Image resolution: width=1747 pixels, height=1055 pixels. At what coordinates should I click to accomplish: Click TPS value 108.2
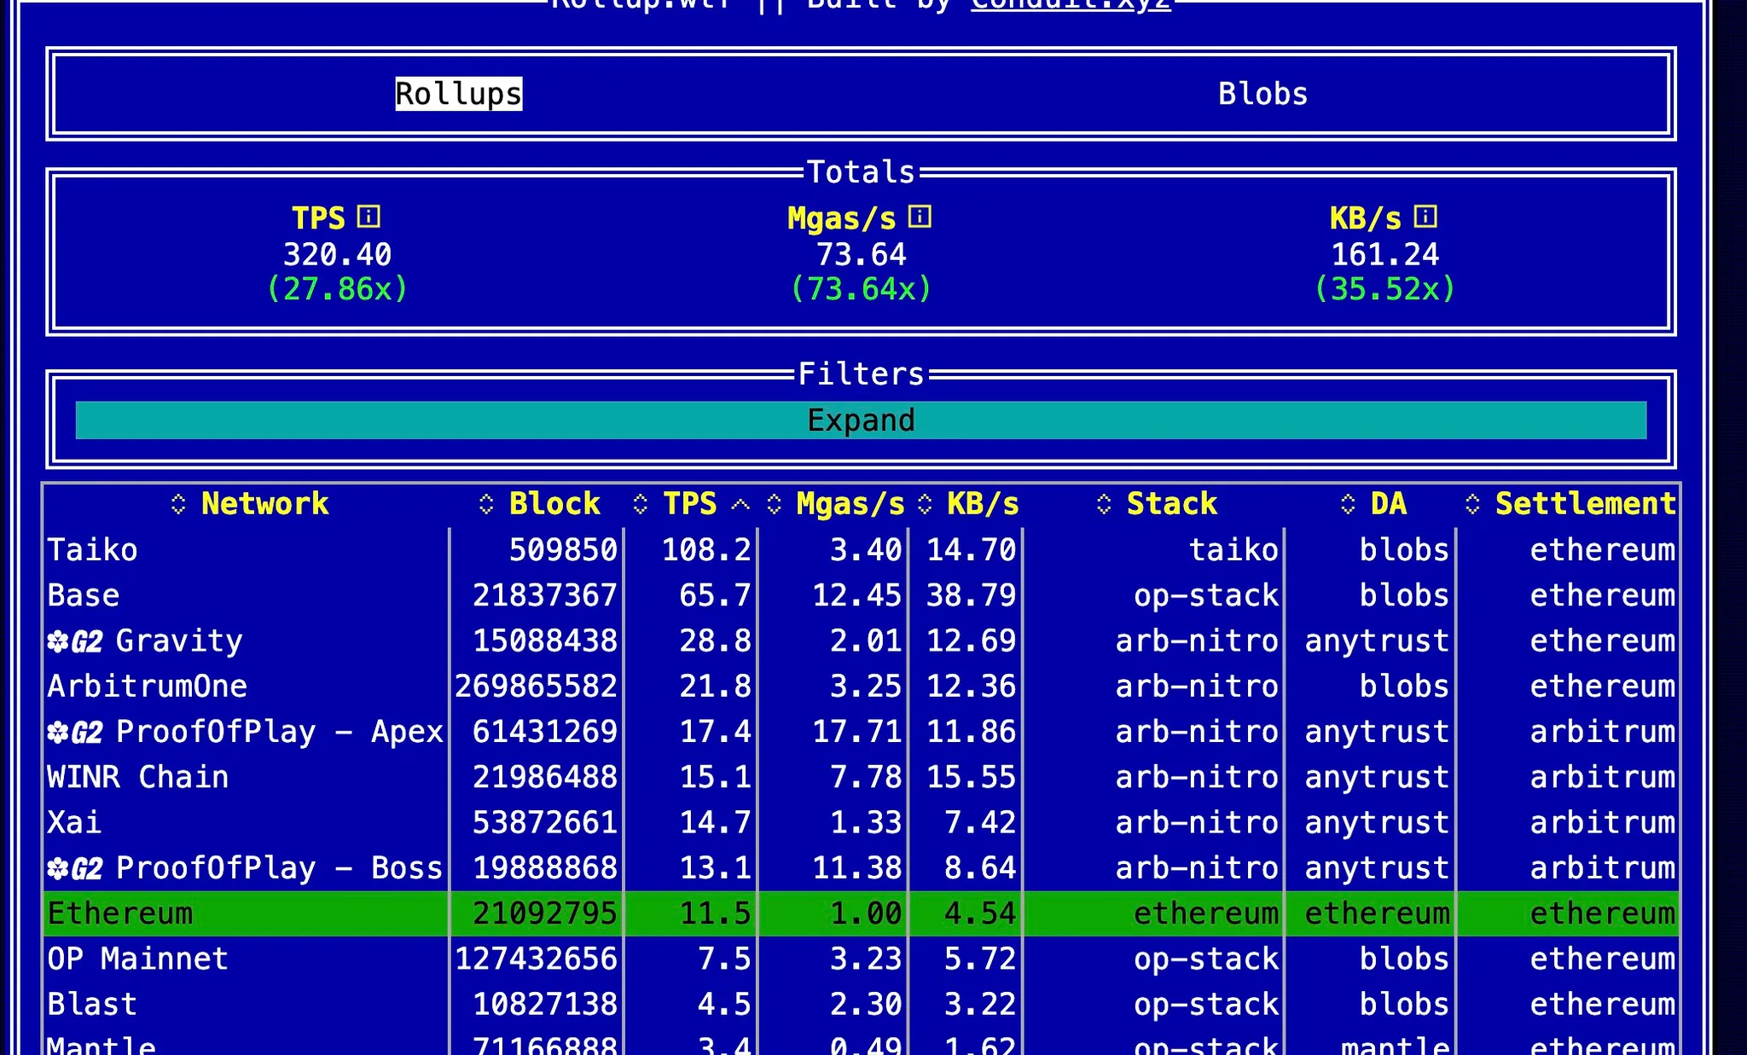pos(707,550)
